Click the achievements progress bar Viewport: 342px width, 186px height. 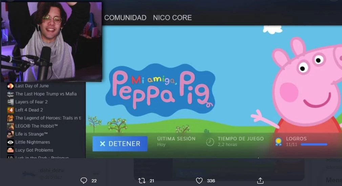pyautogui.click(x=314, y=145)
